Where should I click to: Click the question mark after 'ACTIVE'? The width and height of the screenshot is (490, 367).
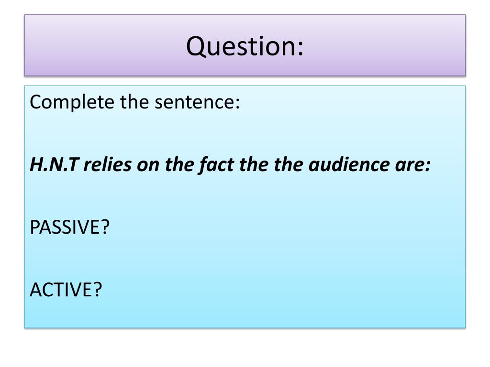click(98, 289)
